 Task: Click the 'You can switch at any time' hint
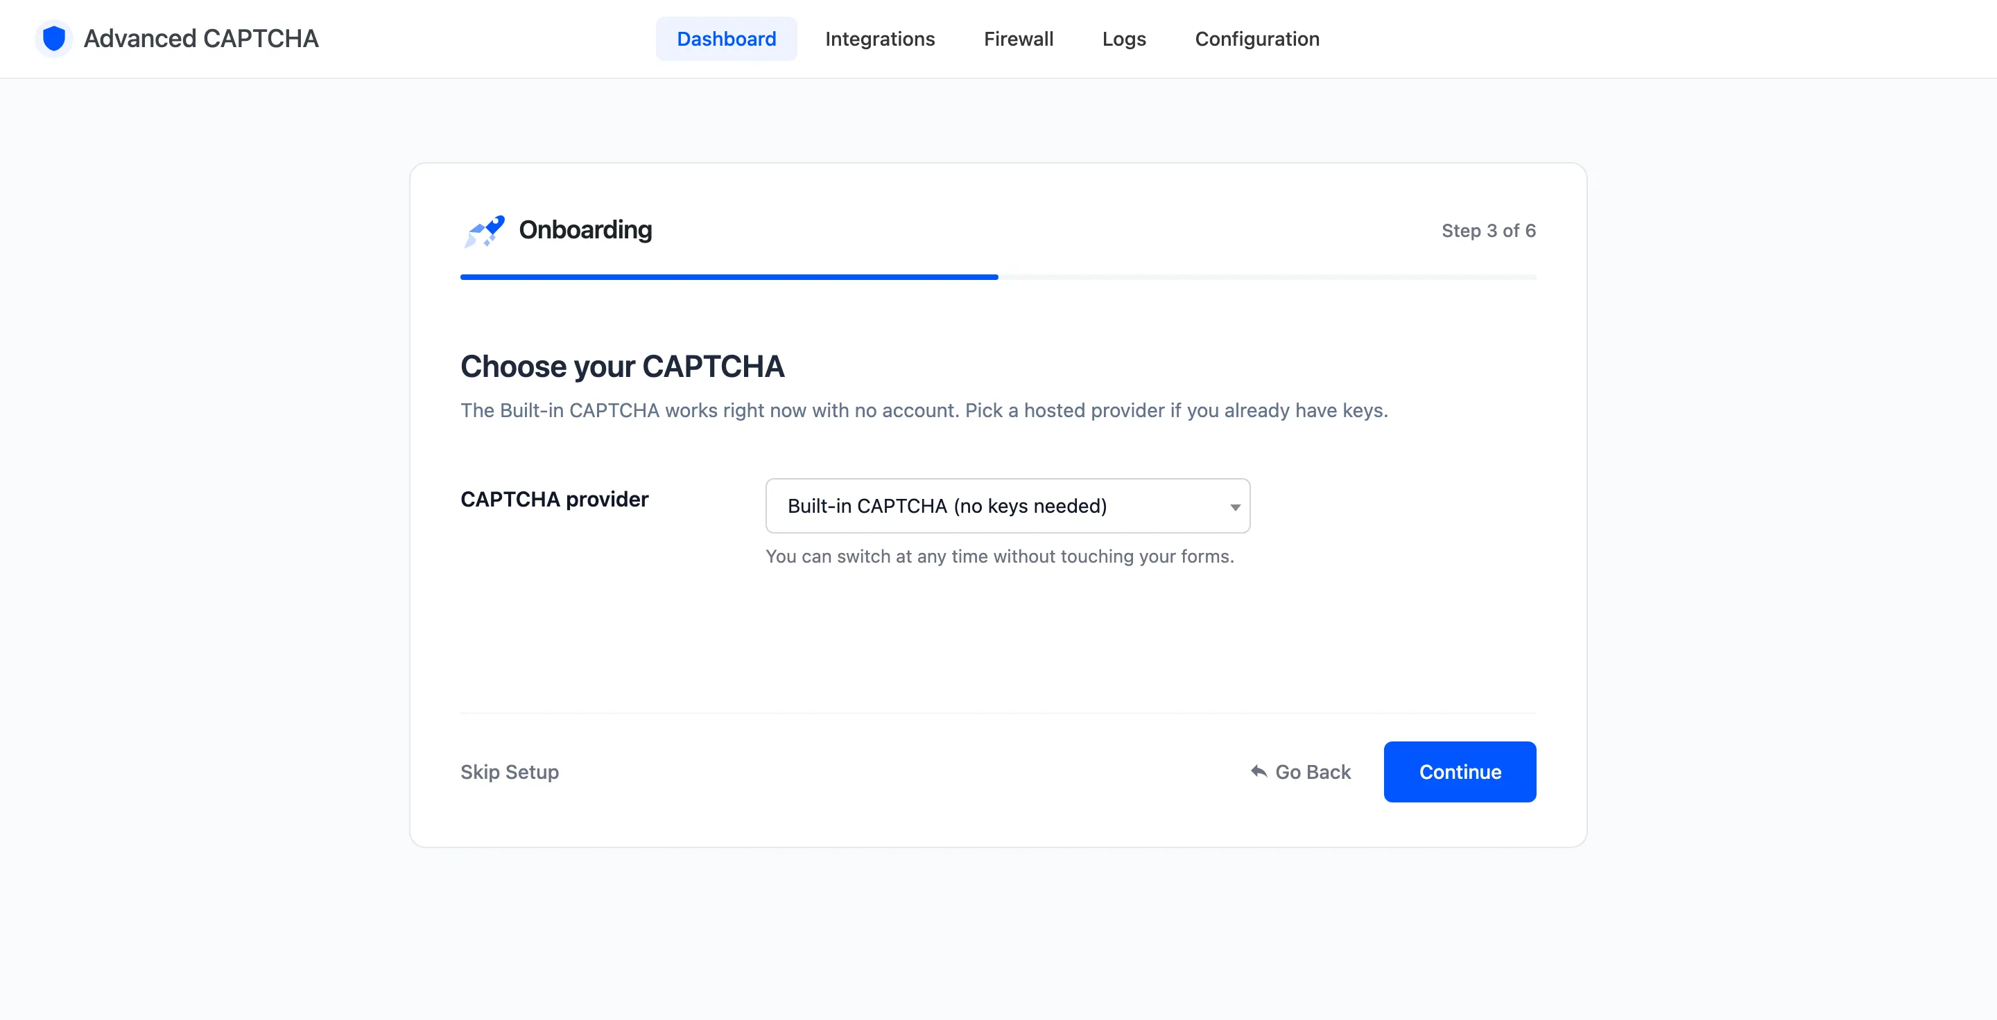tap(999, 556)
